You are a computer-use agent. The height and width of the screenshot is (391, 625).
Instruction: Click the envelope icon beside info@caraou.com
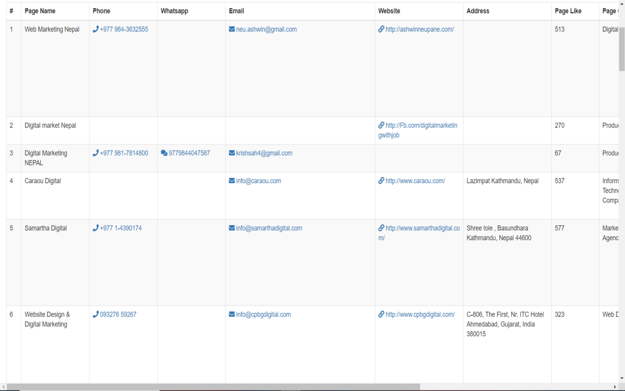pos(232,181)
